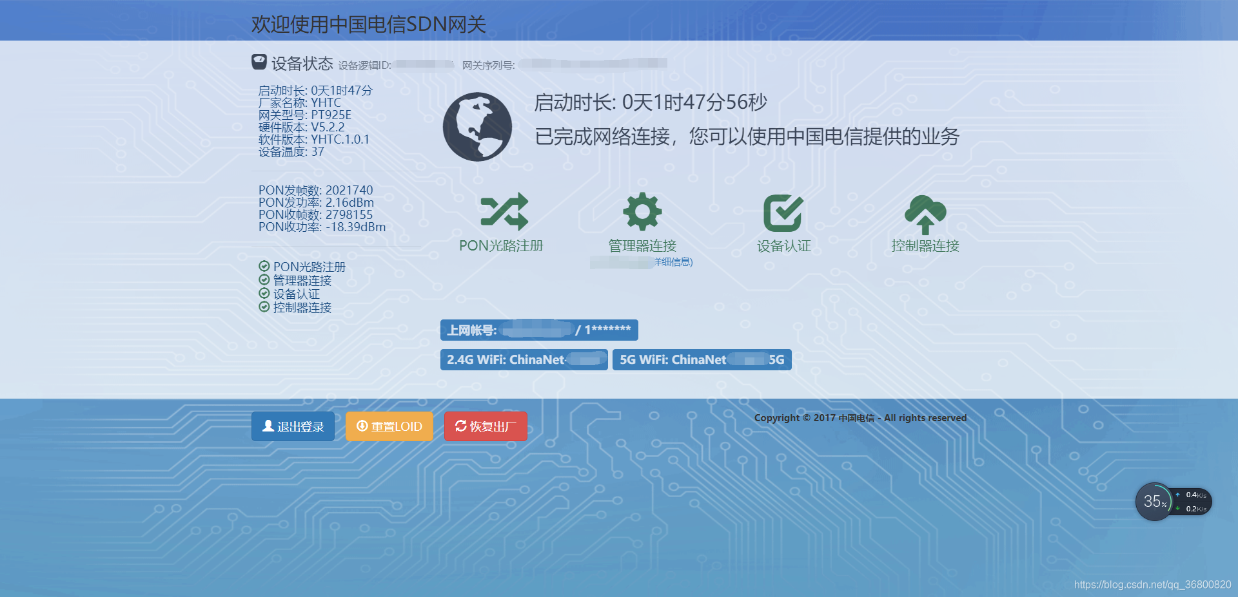Click the 5G WiFi ChinaNet badge

[702, 359]
